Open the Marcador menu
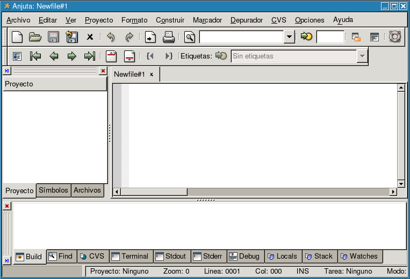 [x=207, y=20]
